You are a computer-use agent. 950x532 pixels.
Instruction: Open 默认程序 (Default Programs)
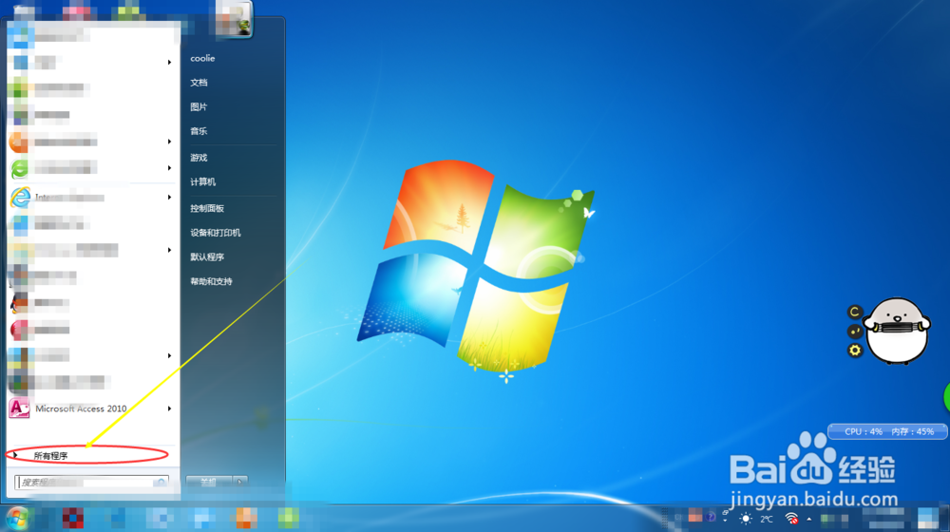click(x=207, y=256)
